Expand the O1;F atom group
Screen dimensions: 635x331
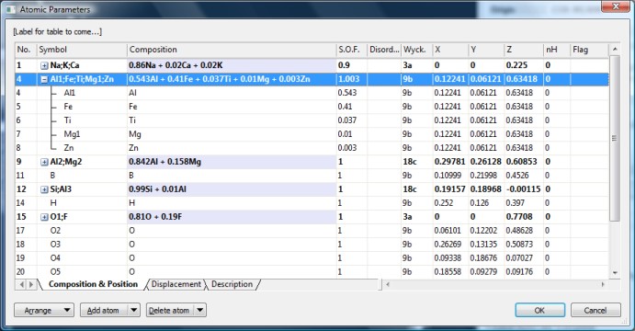(44, 217)
